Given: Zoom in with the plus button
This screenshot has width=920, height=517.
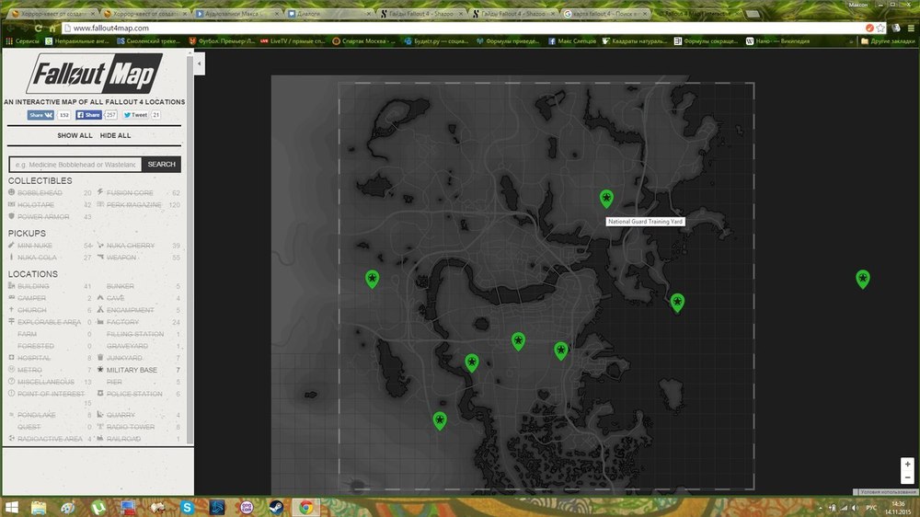Looking at the screenshot, I should point(907,465).
